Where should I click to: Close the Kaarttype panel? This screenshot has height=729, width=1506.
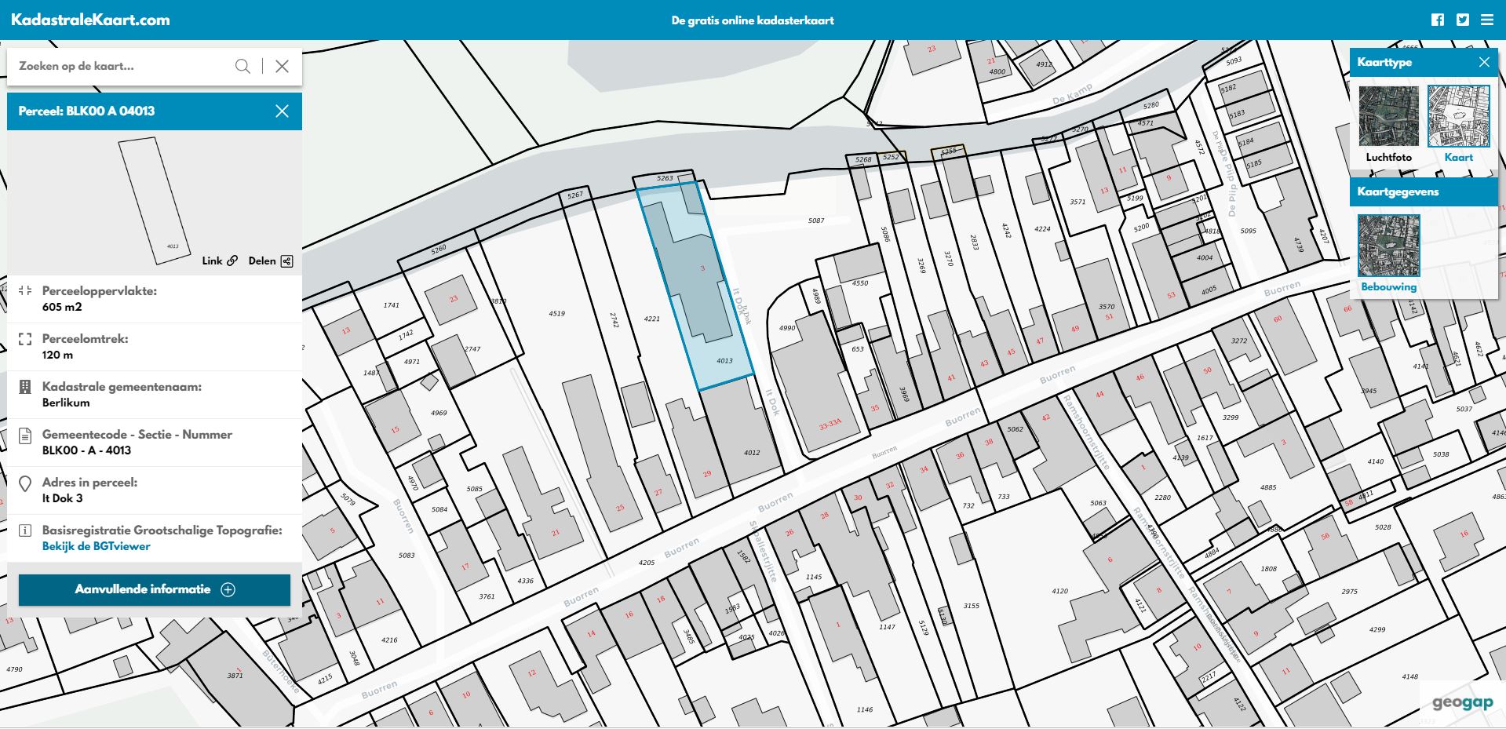click(1483, 62)
